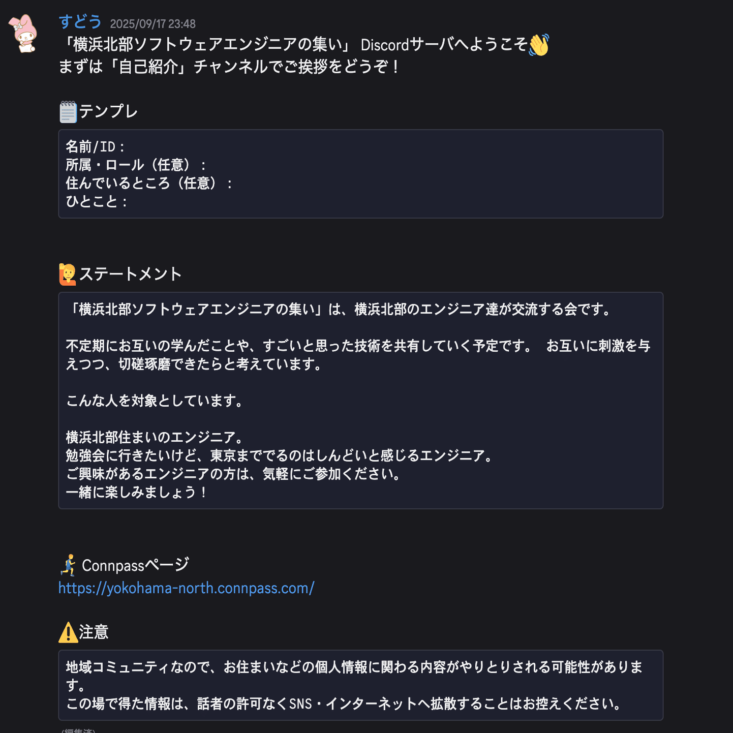The width and height of the screenshot is (733, 733).
Task: Click the message timestamp 2025/09/17 23:48
Action: click(x=153, y=24)
